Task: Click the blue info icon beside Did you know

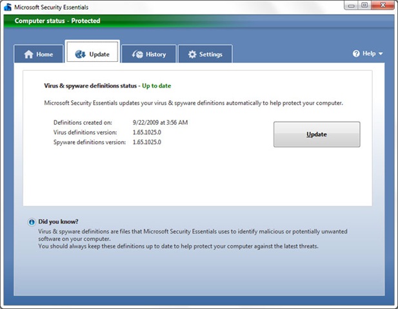Action: coord(32,222)
